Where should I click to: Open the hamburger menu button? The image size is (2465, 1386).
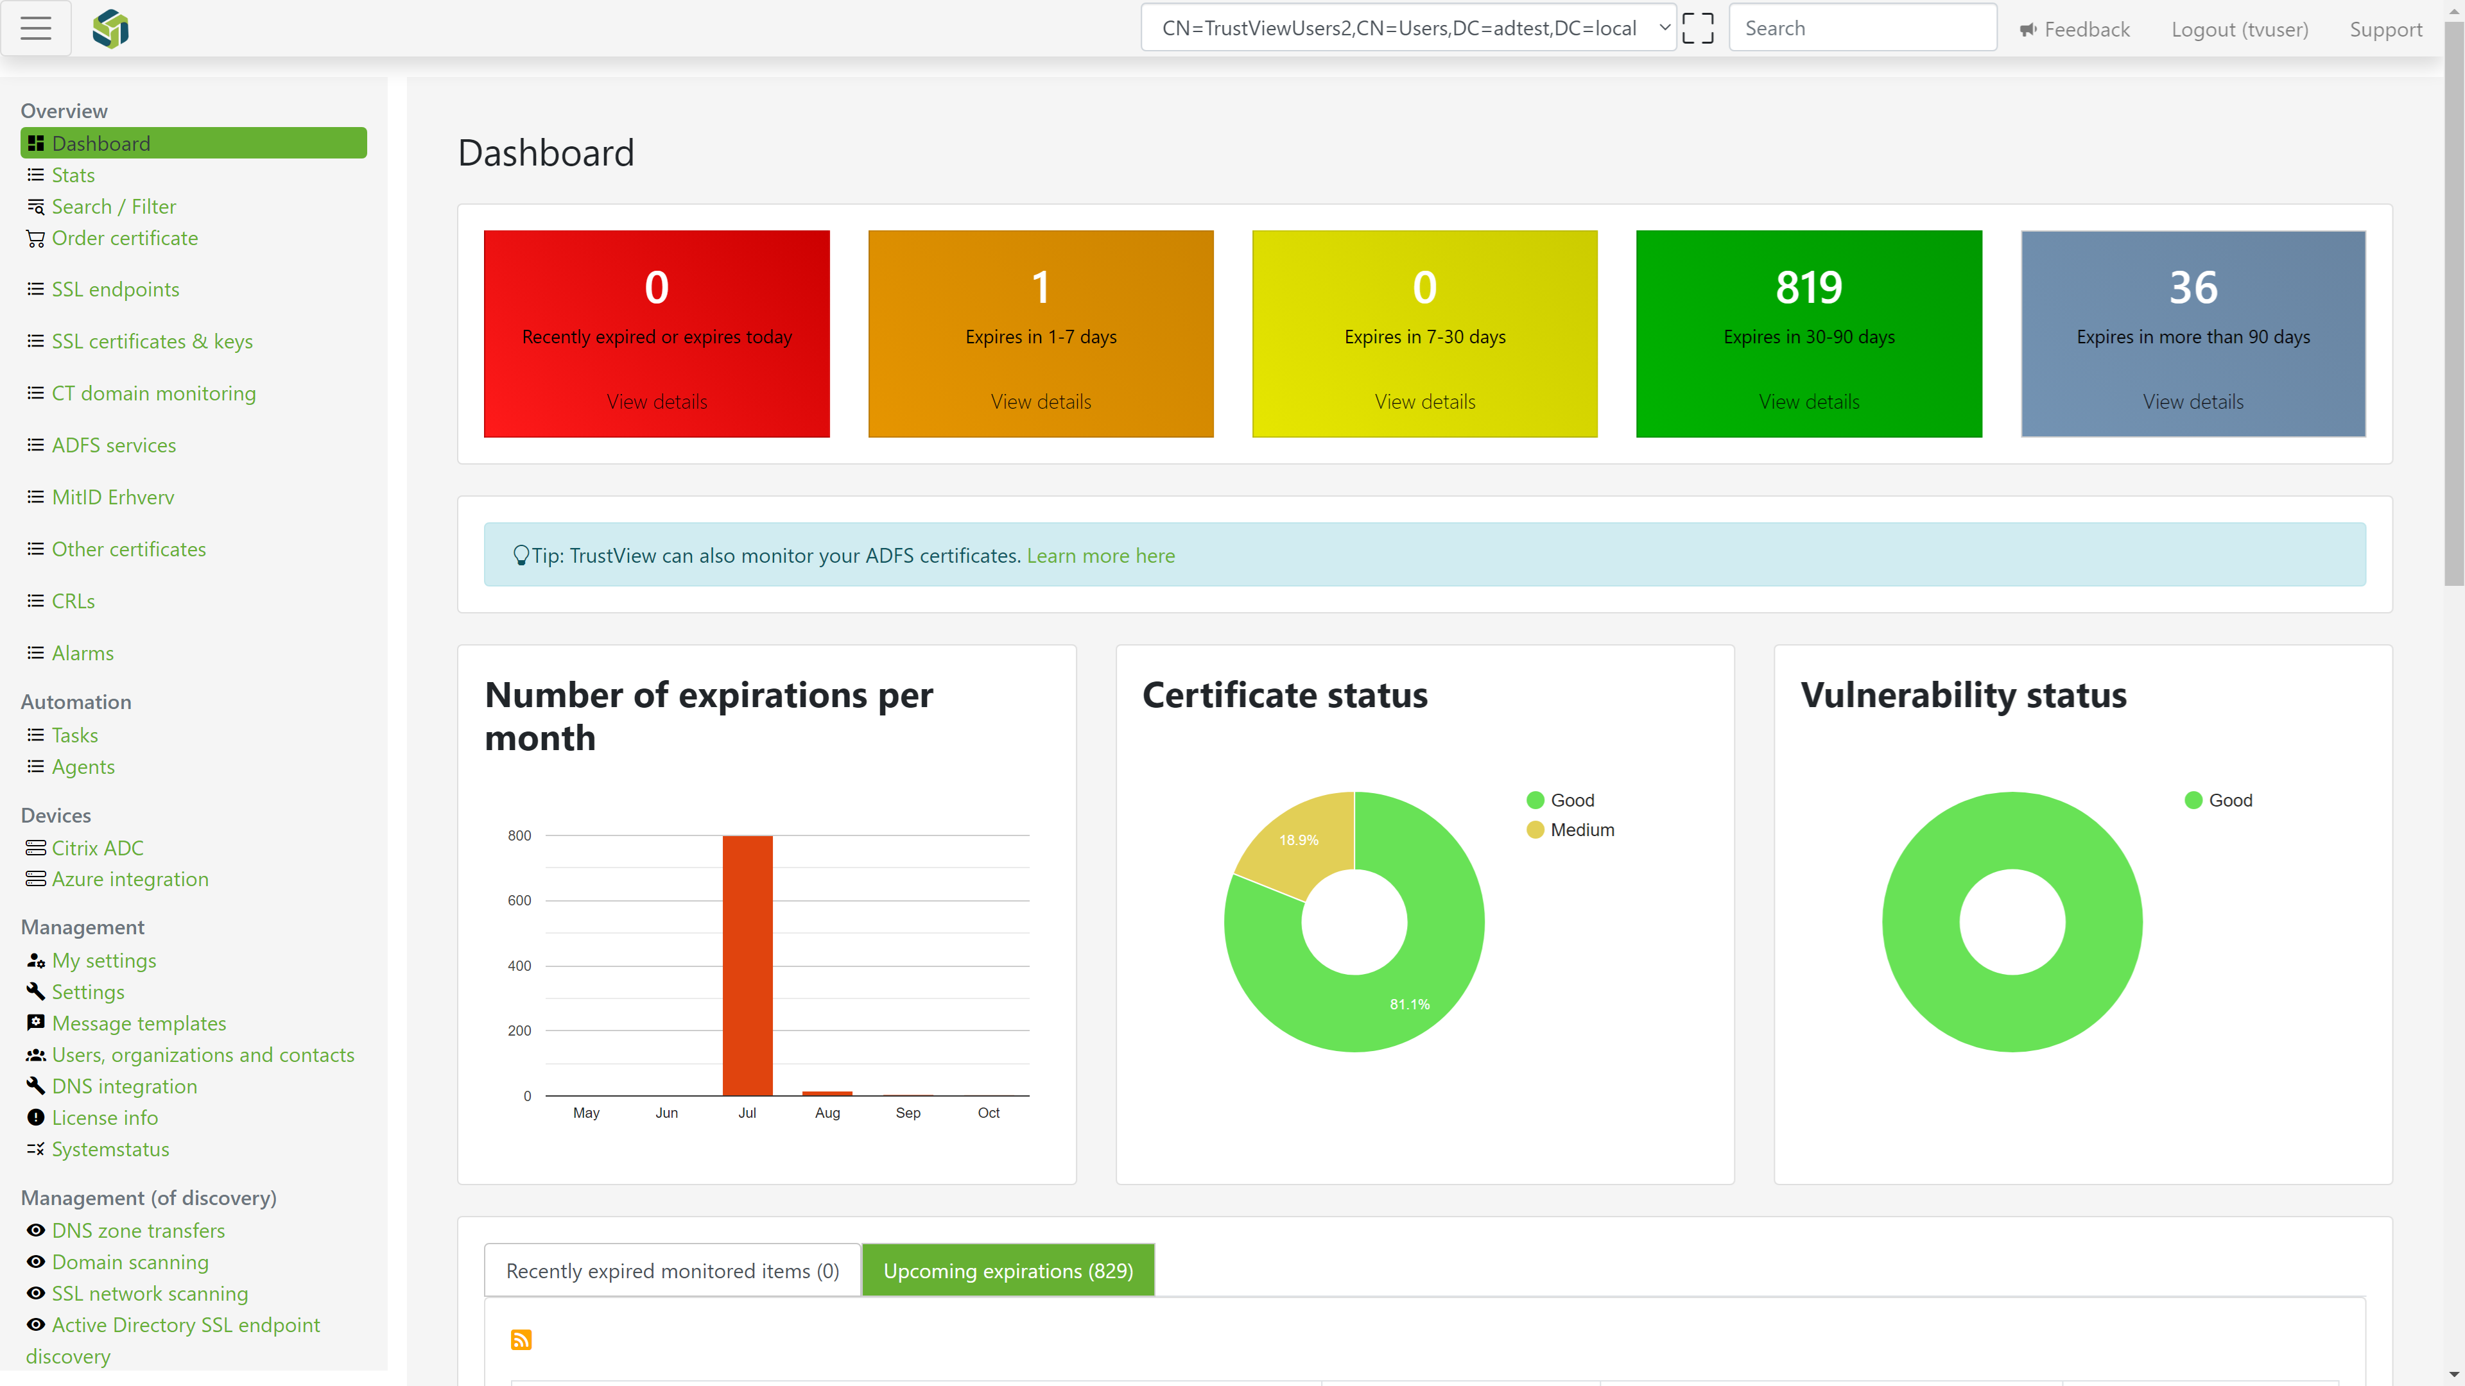[x=35, y=28]
